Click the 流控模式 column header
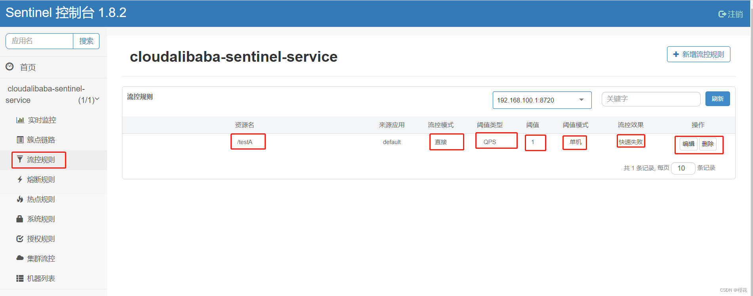 click(x=441, y=125)
